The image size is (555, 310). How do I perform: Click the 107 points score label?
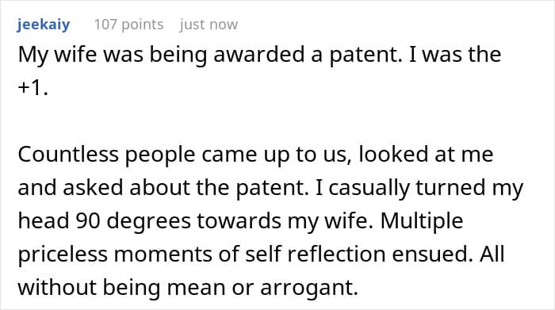coord(128,25)
